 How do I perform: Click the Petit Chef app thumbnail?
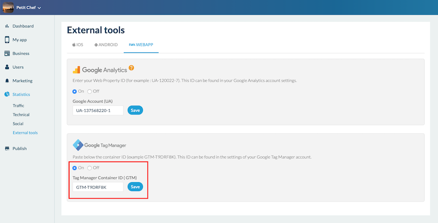(8, 7)
